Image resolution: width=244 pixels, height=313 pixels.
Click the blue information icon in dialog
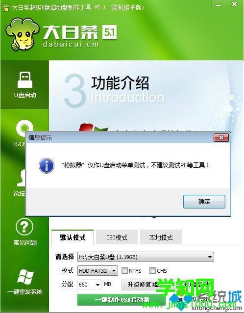pyautogui.click(x=47, y=165)
